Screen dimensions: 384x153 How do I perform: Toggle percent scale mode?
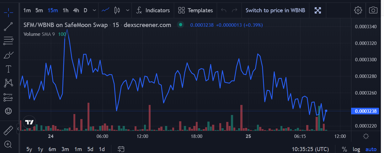point(344,149)
